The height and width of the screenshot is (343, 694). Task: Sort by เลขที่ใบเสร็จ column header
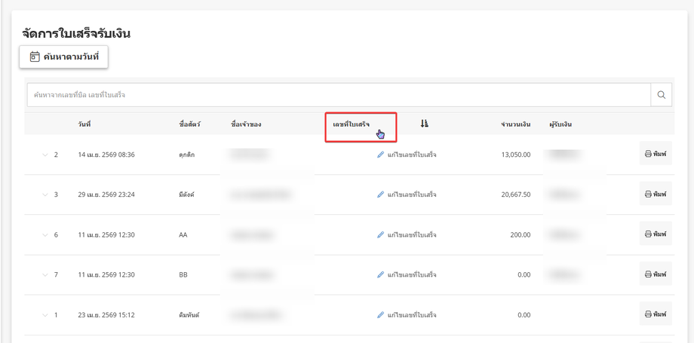coord(351,124)
